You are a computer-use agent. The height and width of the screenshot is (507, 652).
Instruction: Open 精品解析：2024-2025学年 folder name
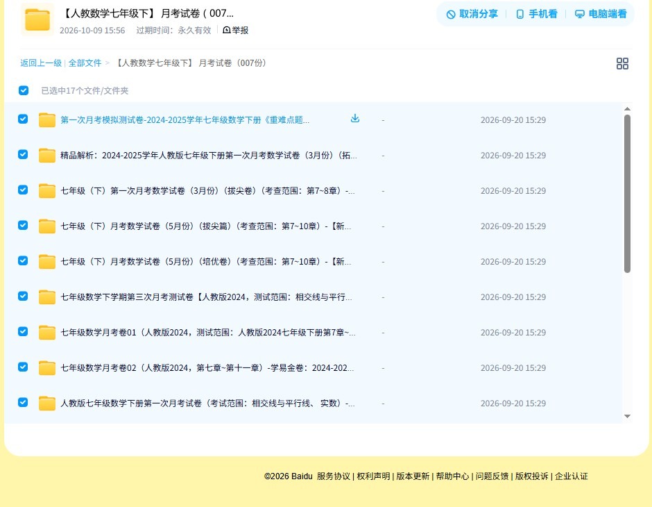coord(208,156)
